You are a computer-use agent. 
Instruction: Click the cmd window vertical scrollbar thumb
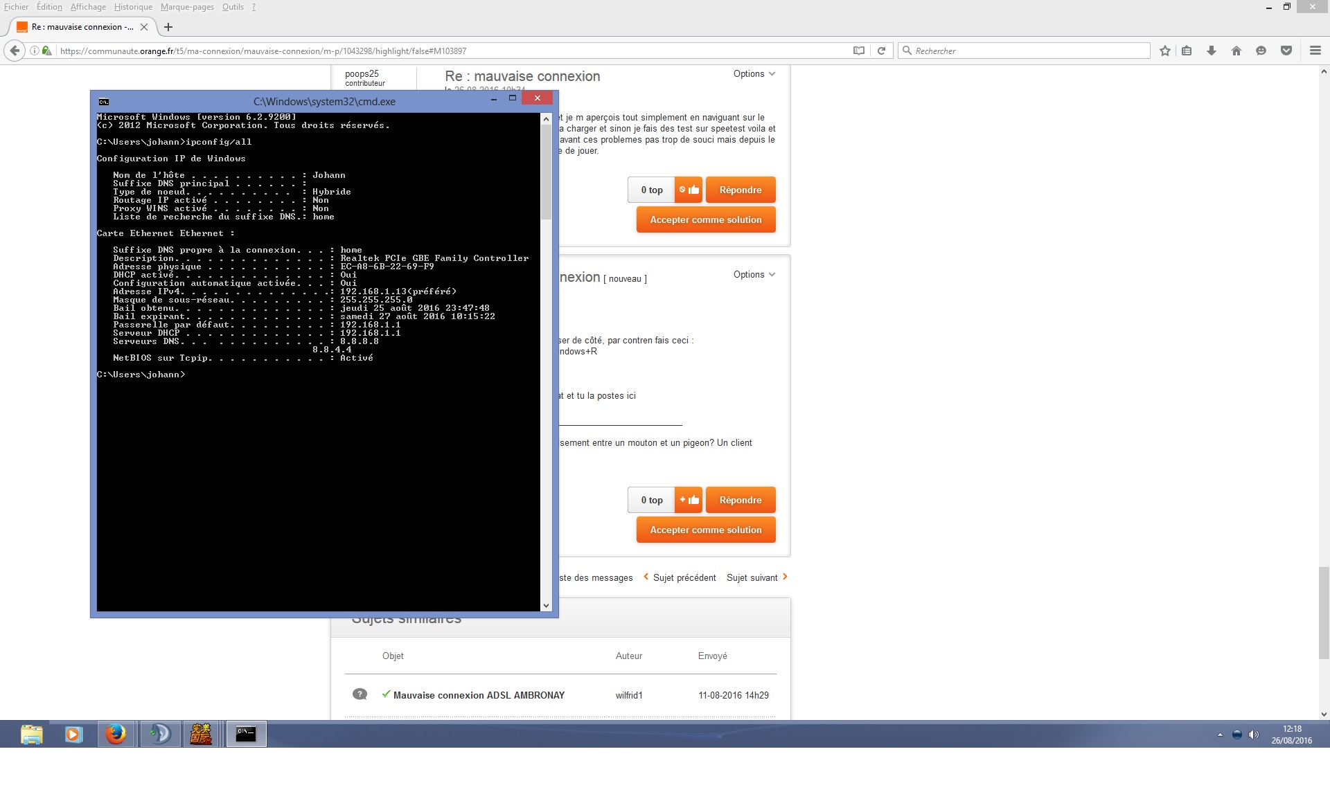pos(546,173)
